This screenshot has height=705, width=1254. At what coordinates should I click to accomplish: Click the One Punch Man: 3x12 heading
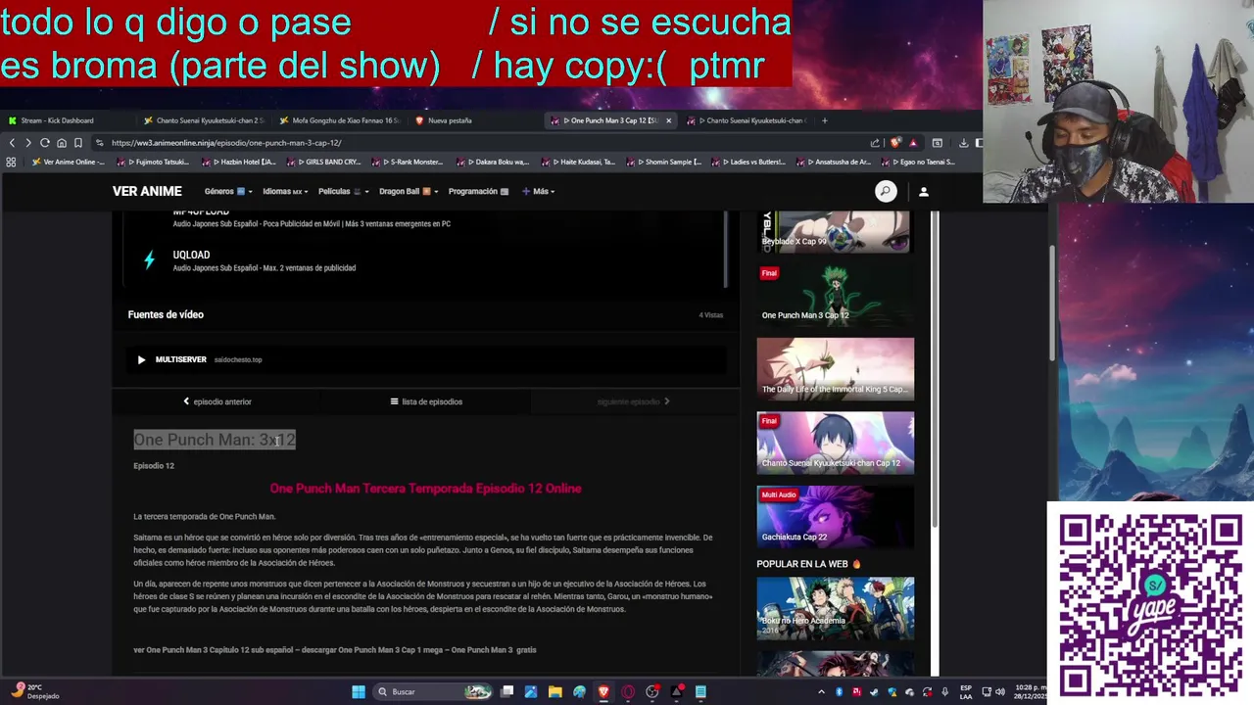(215, 440)
